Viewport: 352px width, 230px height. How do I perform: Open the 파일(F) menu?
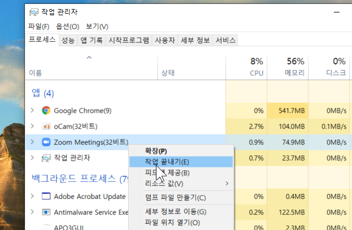[39, 27]
